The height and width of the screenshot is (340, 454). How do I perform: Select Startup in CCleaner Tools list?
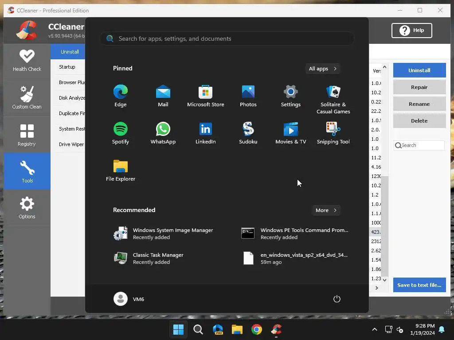[x=68, y=67]
